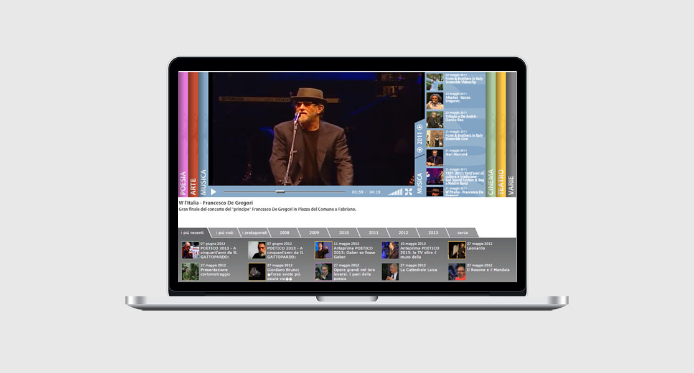The image size is (694, 373).
Task: Open the 'Il Rosone e il Mandala' thumbnail
Action: [456, 272]
